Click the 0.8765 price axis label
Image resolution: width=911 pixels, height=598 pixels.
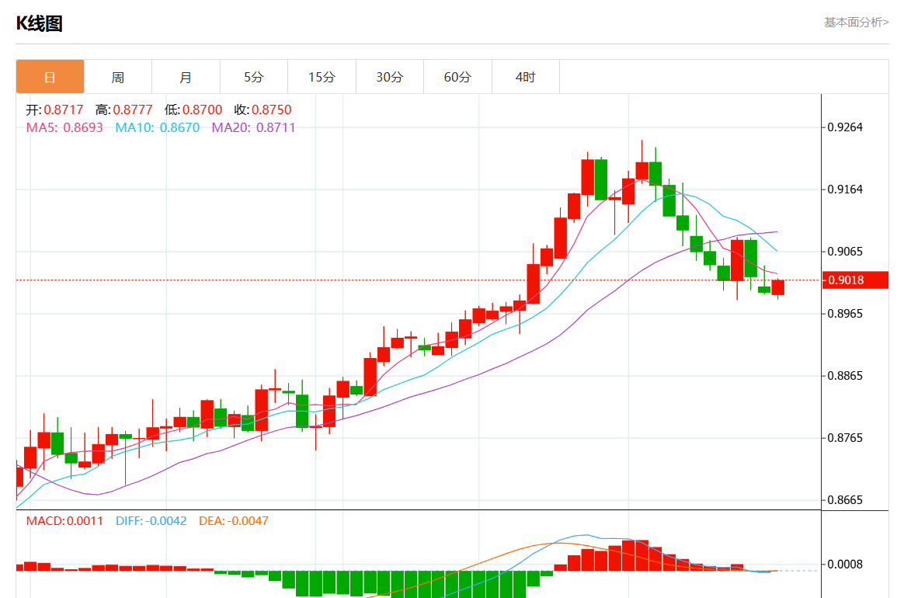click(845, 438)
